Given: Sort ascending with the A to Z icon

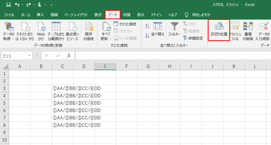Looking at the screenshot, I should tap(147, 26).
